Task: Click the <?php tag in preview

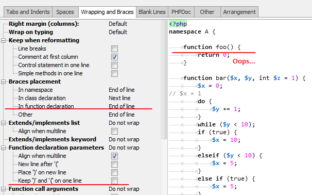Action: click(178, 24)
